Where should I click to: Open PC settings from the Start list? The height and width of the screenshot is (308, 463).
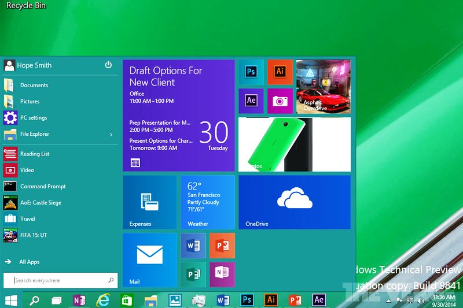tap(34, 118)
